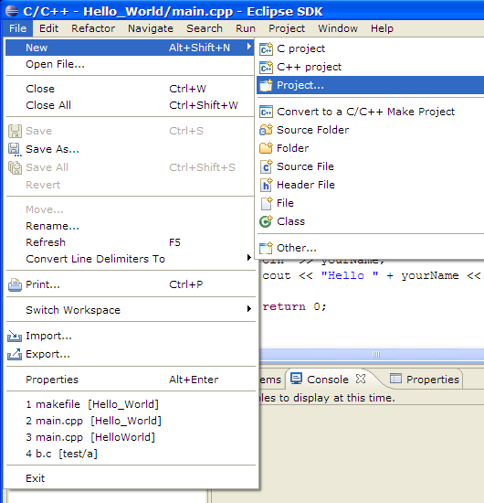This screenshot has height=503, width=484.
Task: Open the Search menu
Action: pyautogui.click(x=205, y=28)
